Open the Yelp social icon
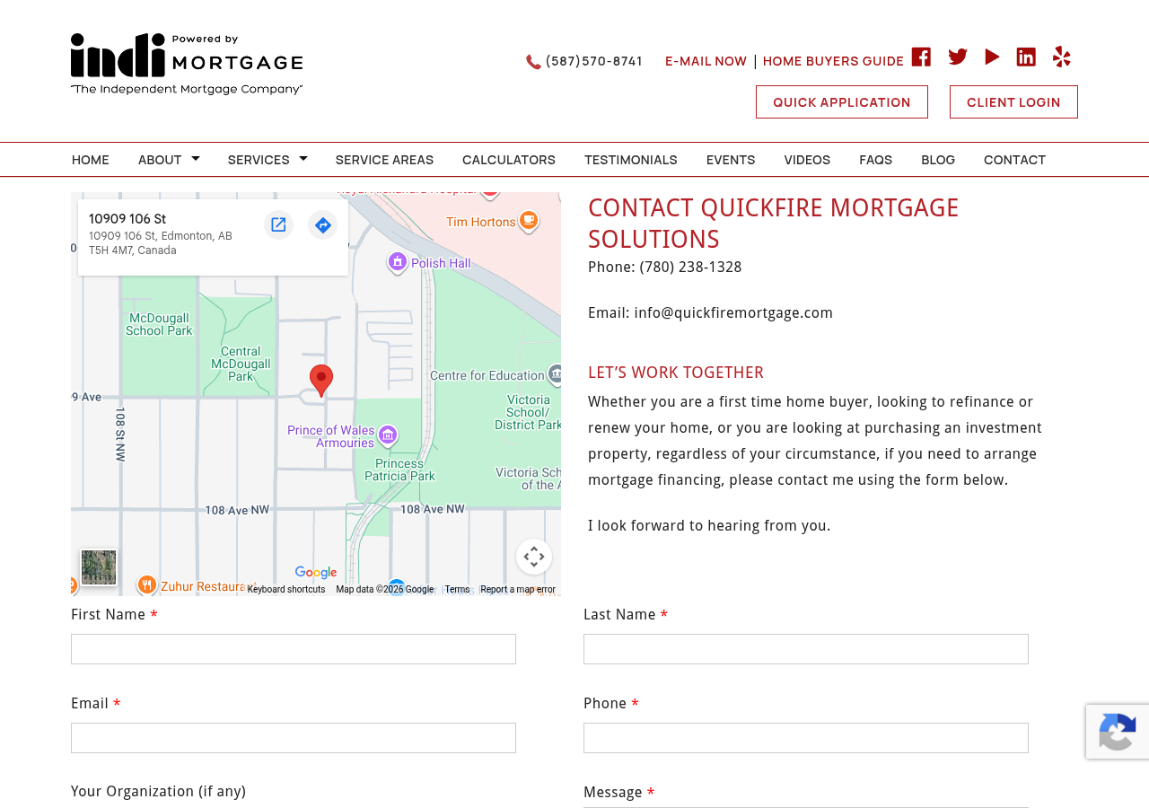The height and width of the screenshot is (808, 1149). point(1062,57)
